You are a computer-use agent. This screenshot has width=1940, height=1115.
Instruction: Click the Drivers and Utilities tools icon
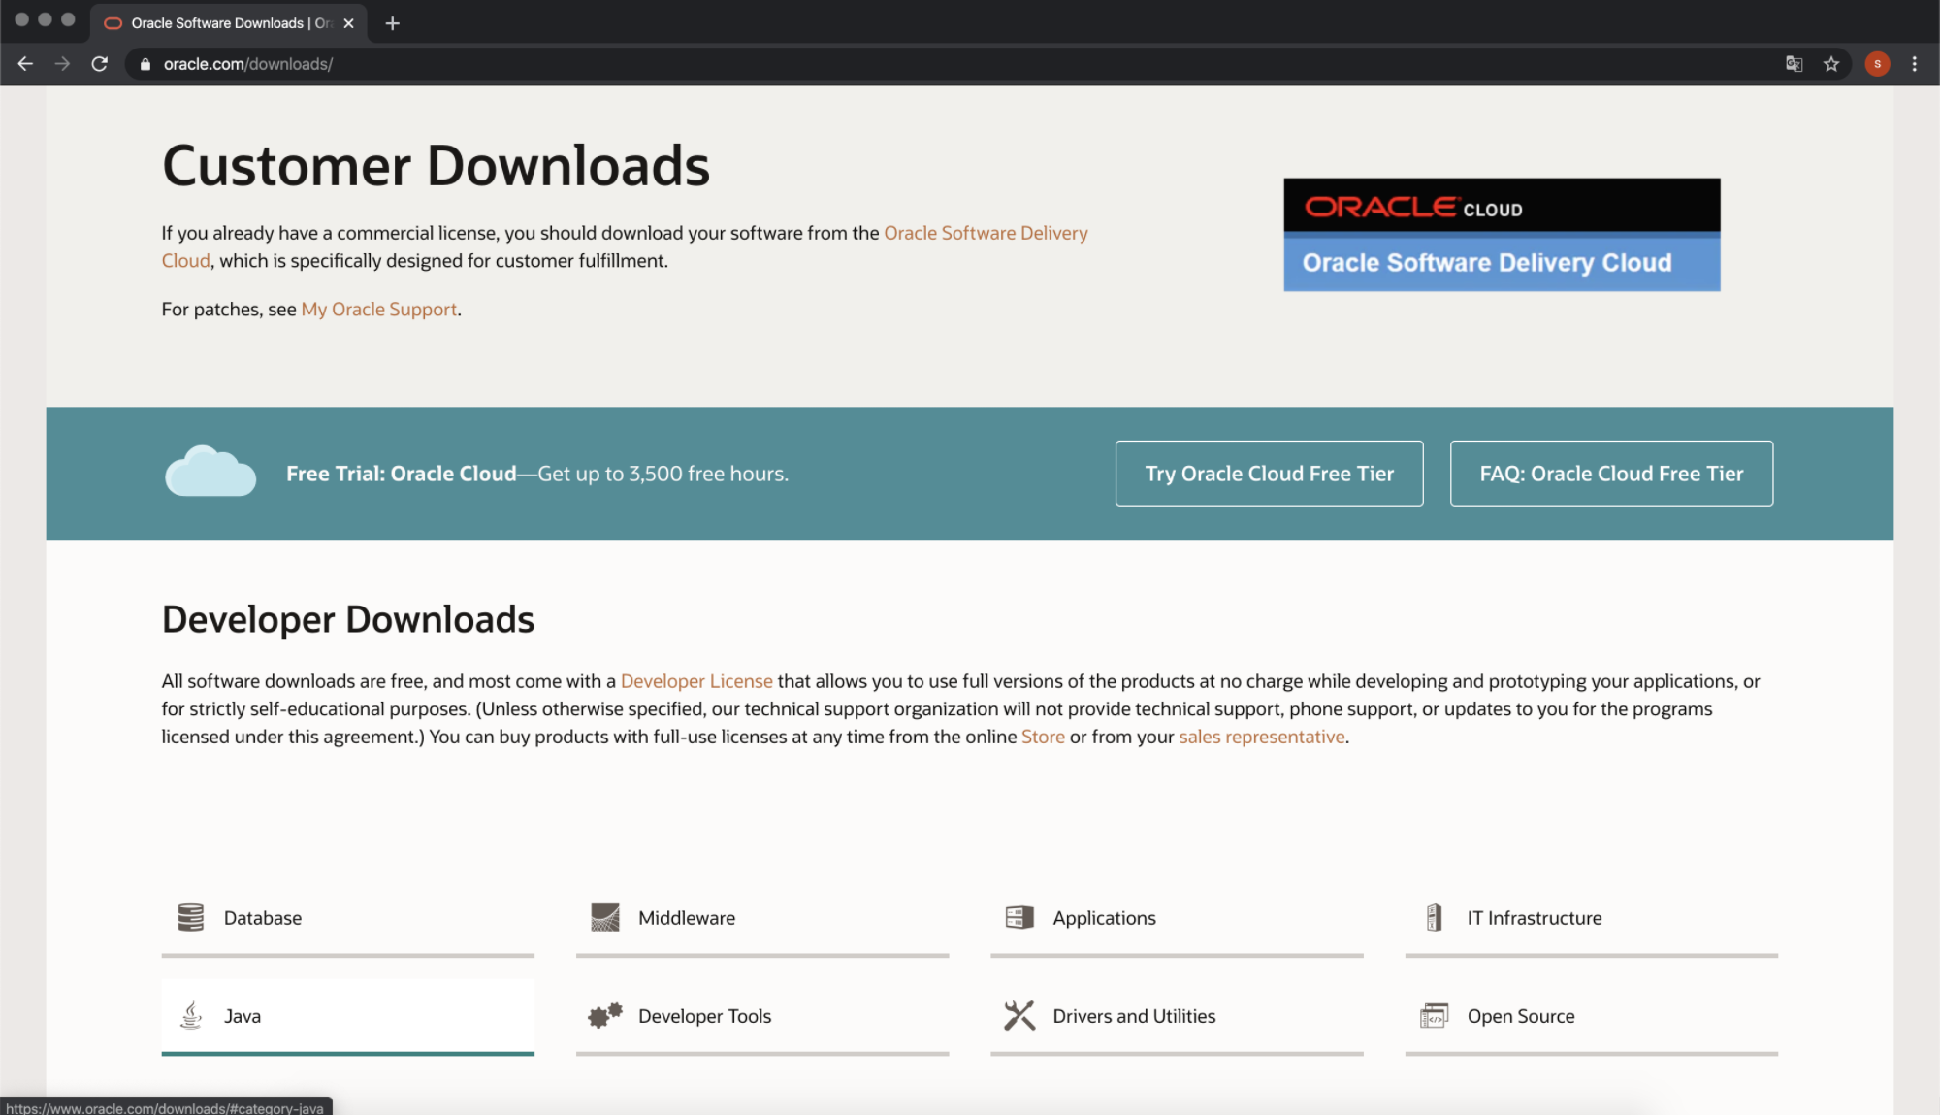click(x=1019, y=1015)
